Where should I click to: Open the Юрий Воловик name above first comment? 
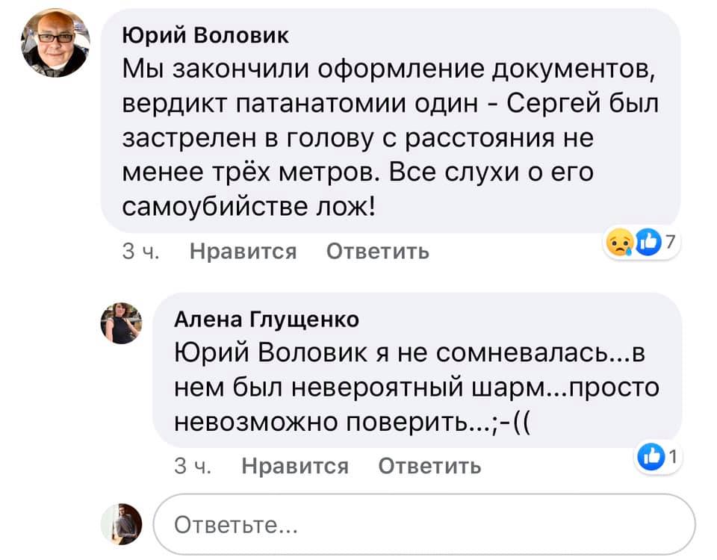tap(205, 35)
